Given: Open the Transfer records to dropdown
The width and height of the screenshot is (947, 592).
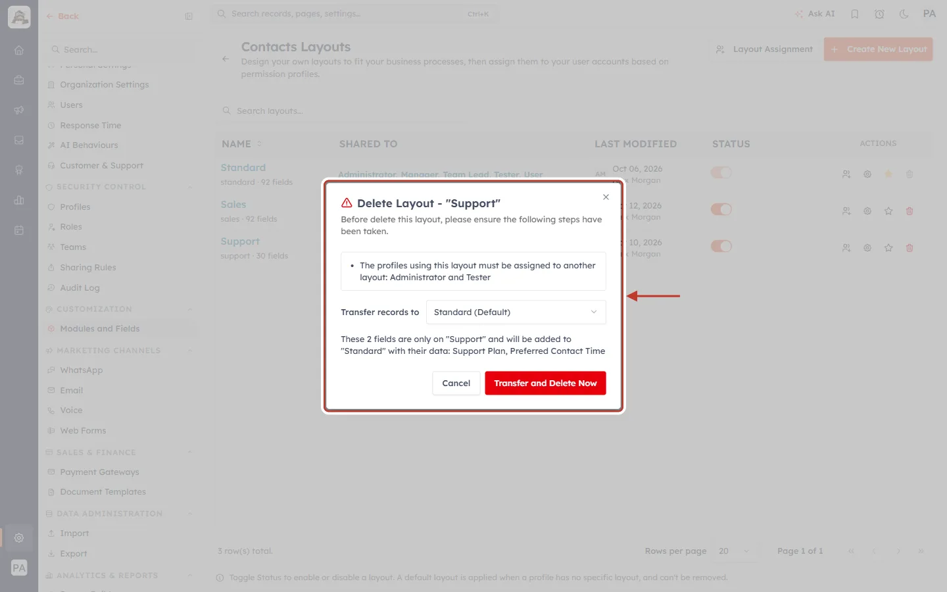Looking at the screenshot, I should [516, 312].
